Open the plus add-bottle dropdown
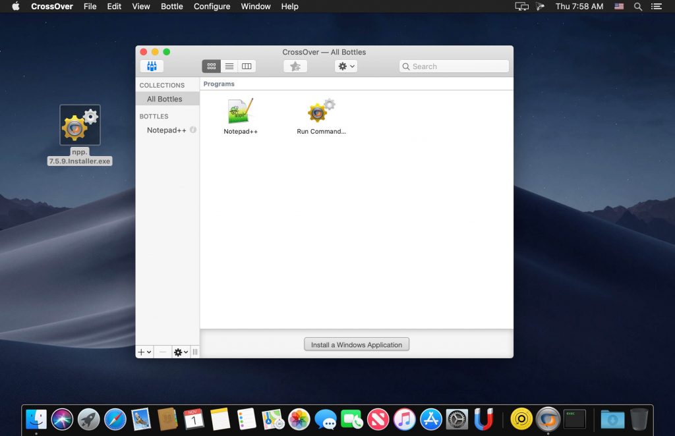This screenshot has height=436, width=675. [144, 352]
